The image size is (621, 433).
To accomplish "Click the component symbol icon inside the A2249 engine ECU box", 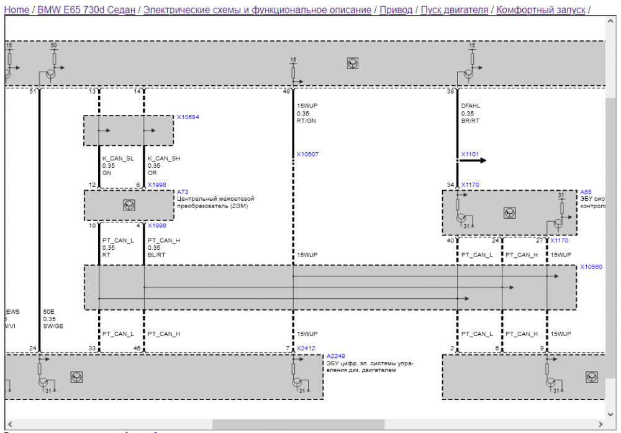I will 76,376.
